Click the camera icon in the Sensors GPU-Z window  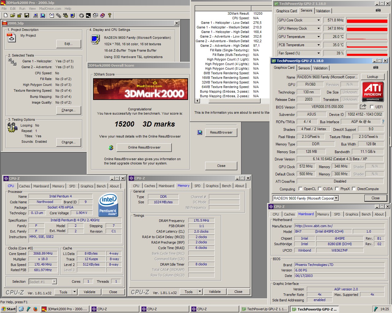[378, 10]
